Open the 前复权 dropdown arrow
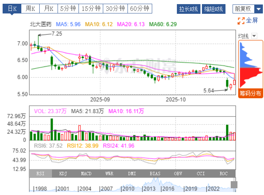Screen dimensions: 264x195 (259, 9)
